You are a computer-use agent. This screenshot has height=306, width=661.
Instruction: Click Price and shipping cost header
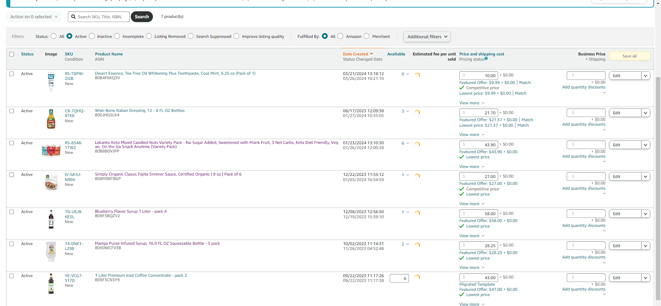pyautogui.click(x=482, y=54)
